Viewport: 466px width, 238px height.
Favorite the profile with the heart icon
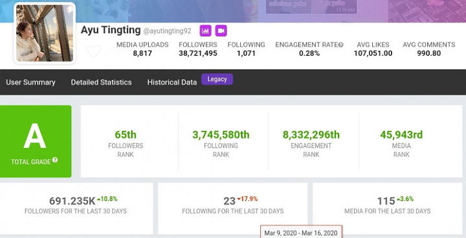click(93, 51)
